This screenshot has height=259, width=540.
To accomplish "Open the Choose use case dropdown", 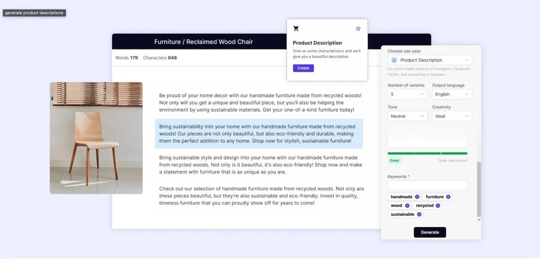I will click(430, 60).
